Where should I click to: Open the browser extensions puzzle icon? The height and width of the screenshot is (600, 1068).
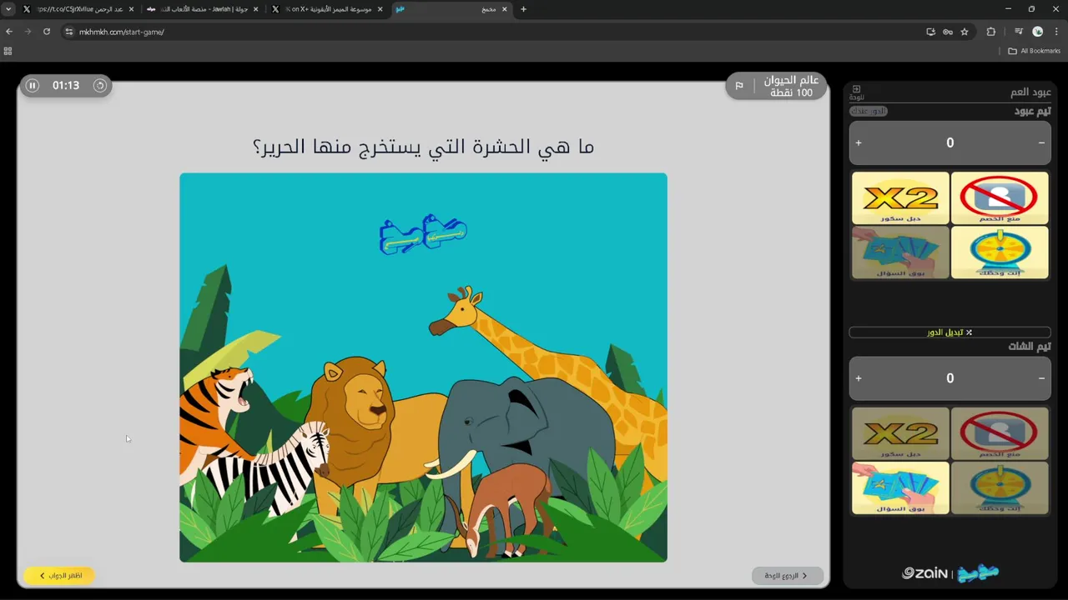pyautogui.click(x=991, y=32)
